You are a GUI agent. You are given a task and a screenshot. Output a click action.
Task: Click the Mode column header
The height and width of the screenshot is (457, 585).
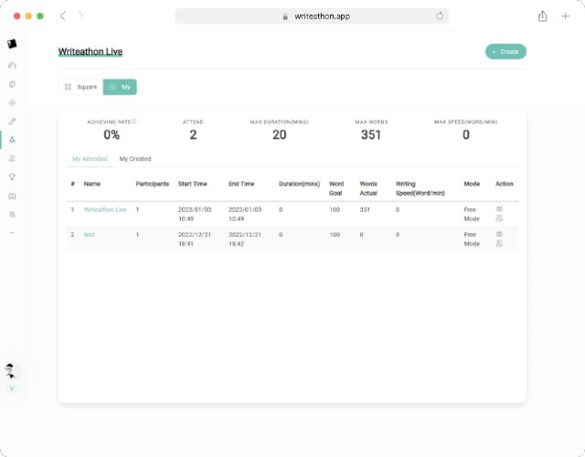click(472, 184)
